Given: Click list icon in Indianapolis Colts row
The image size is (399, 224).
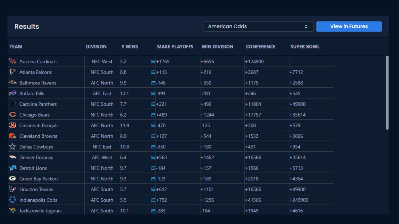Looking at the screenshot, I should pos(153,200).
